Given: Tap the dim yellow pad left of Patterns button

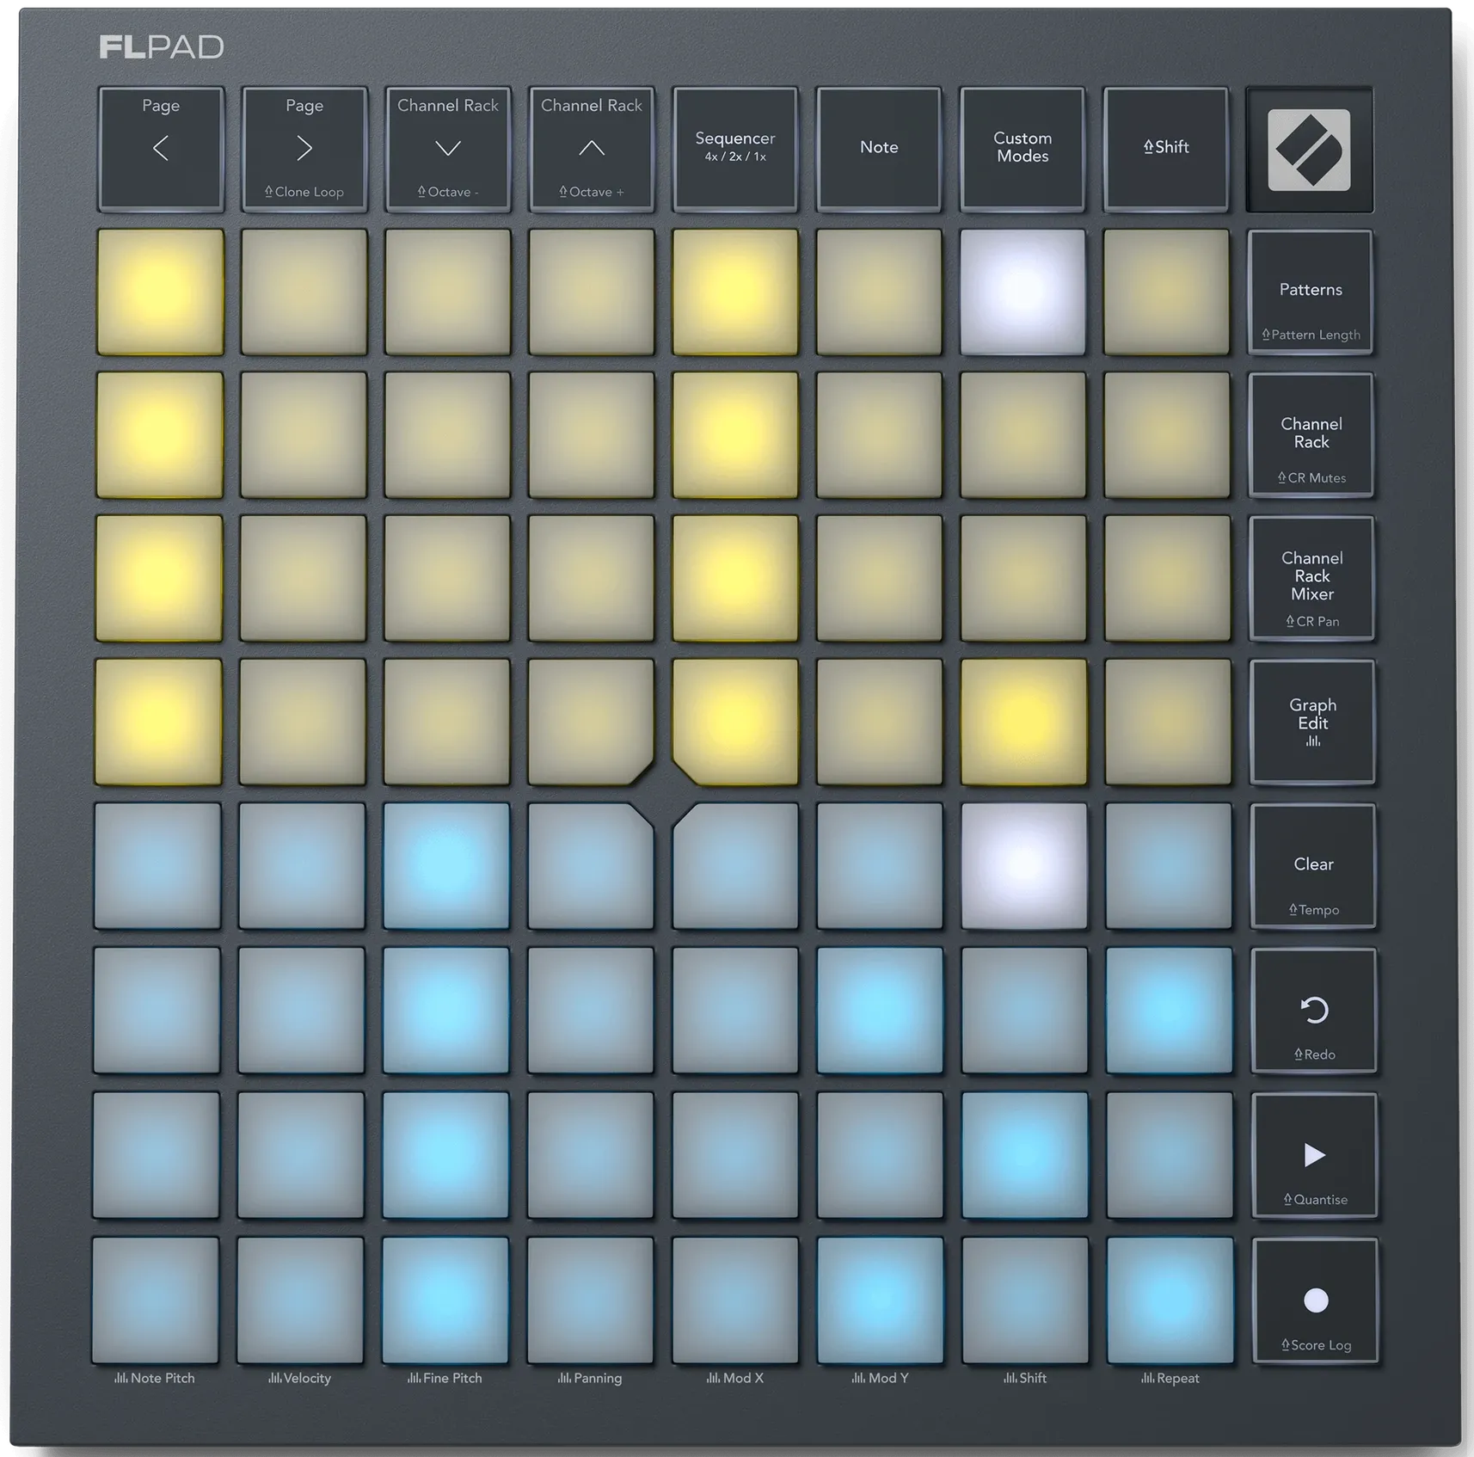Looking at the screenshot, I should pyautogui.click(x=1166, y=292).
